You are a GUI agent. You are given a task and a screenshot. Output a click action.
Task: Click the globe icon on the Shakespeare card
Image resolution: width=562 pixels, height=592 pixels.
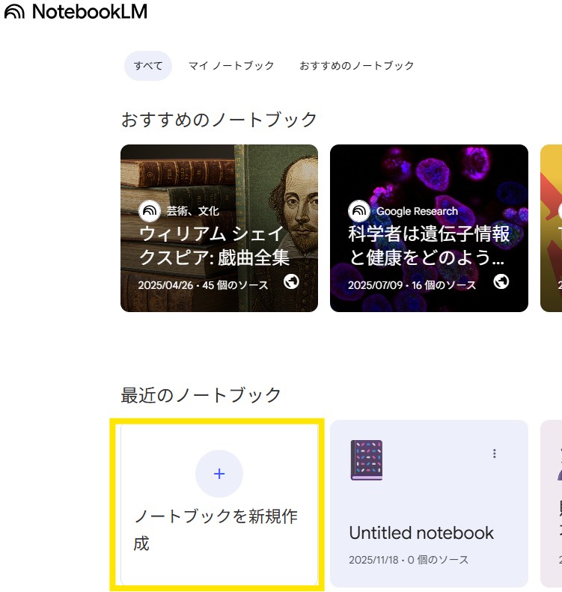coord(293,281)
